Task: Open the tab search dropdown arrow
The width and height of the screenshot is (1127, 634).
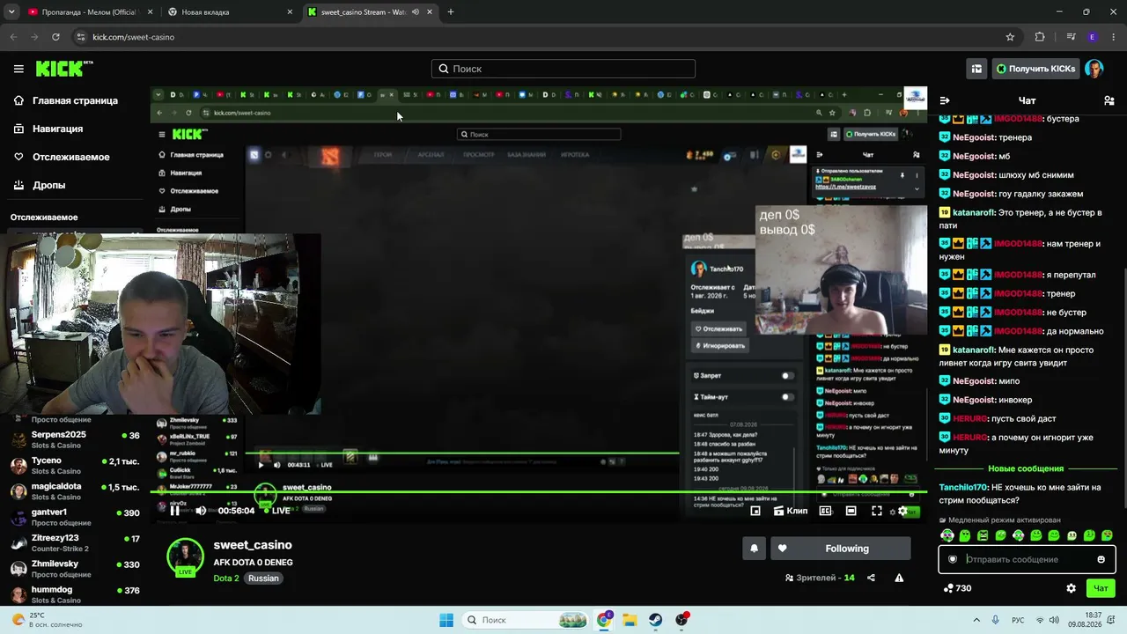Action: coord(11,12)
